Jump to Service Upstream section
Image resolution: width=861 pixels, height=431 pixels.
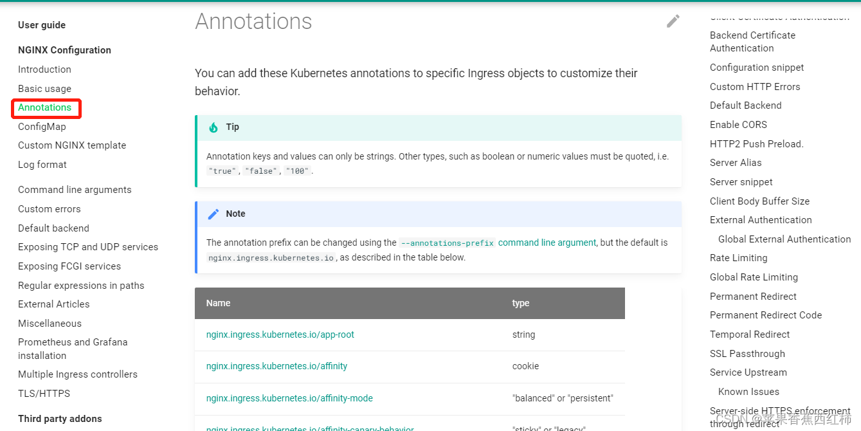point(748,372)
